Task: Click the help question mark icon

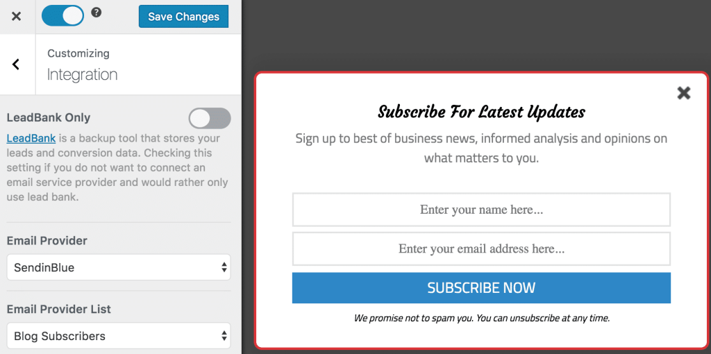Action: click(x=97, y=12)
